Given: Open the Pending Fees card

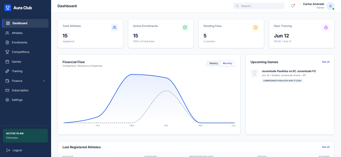Looking at the screenshot, I should coord(231,33).
